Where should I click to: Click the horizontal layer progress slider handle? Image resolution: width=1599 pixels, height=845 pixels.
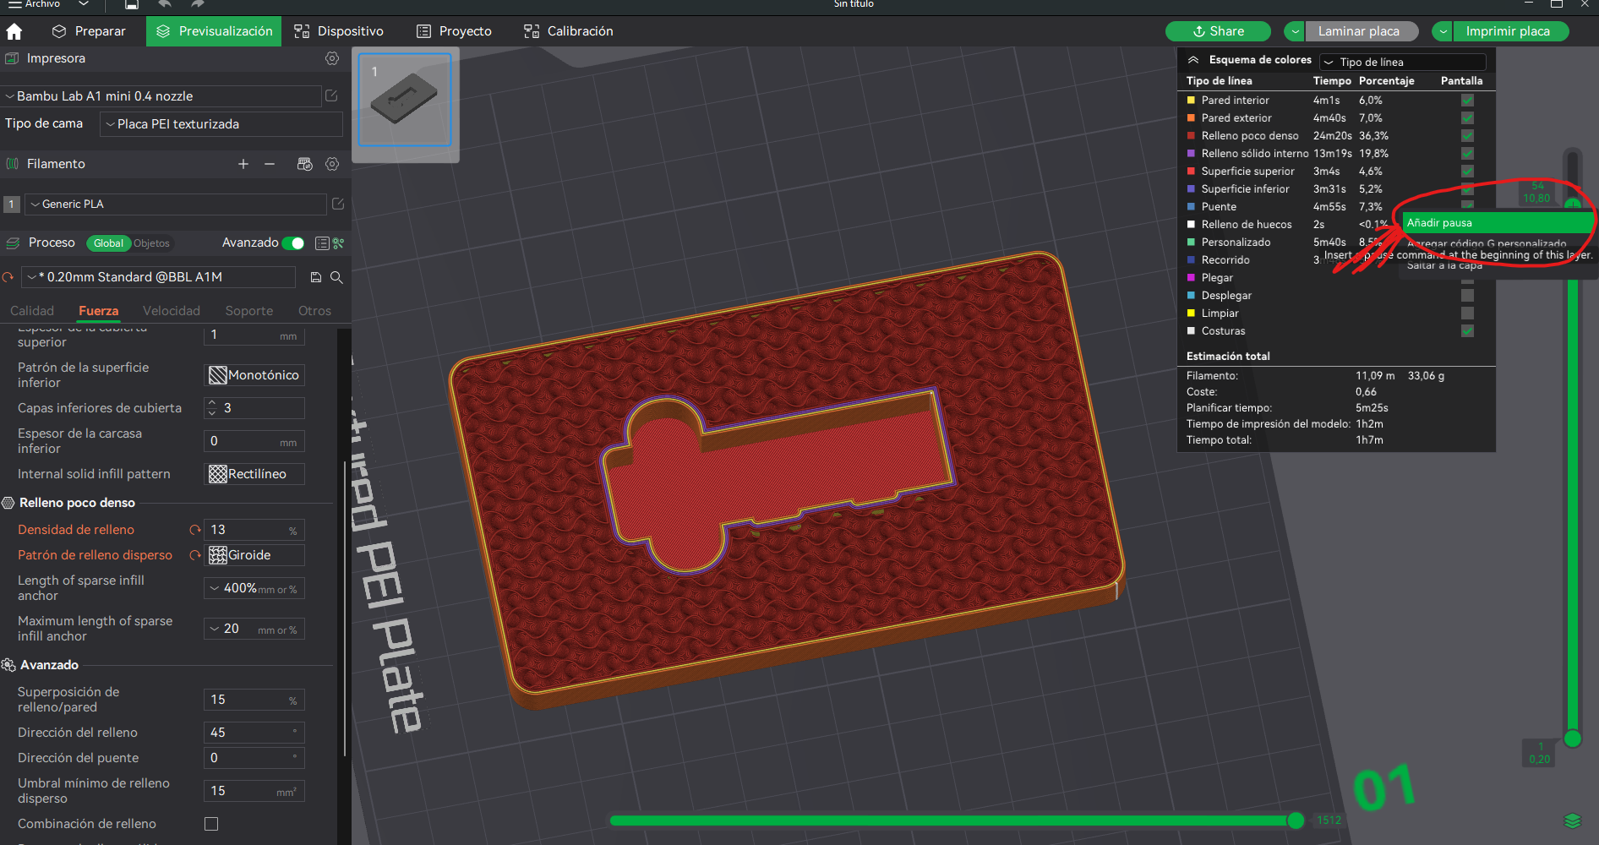tap(1295, 820)
